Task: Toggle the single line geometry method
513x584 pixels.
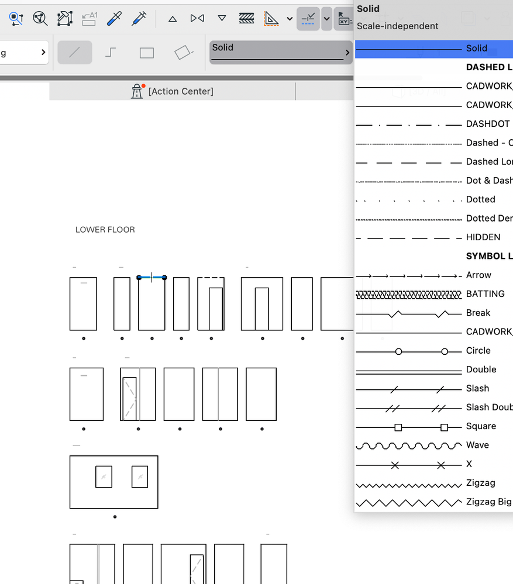Action: click(74, 53)
